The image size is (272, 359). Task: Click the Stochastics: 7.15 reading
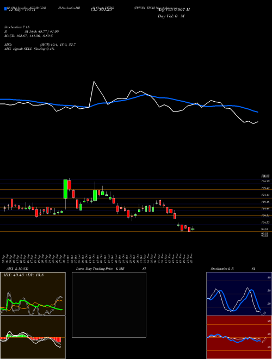pyautogui.click(x=17, y=27)
